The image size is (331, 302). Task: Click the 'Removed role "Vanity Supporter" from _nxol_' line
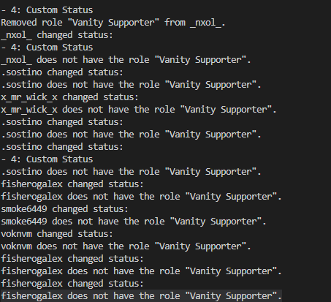(113, 23)
